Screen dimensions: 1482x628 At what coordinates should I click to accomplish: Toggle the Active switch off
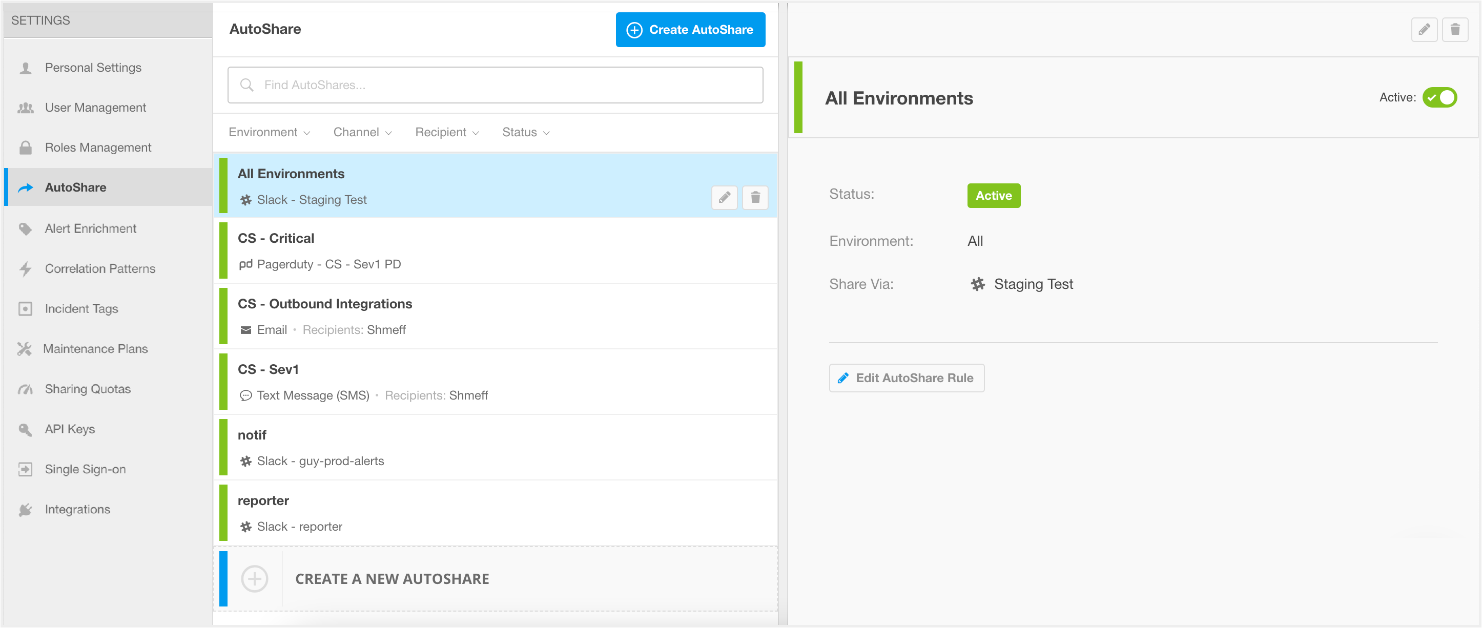pyautogui.click(x=1439, y=98)
